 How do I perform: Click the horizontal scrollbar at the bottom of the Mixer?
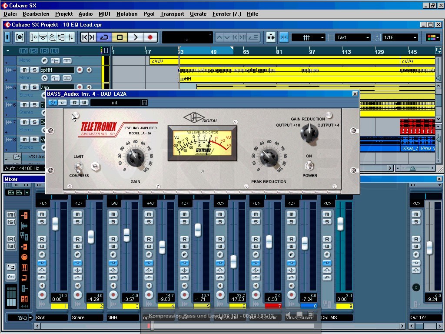pyautogui.click(x=217, y=325)
